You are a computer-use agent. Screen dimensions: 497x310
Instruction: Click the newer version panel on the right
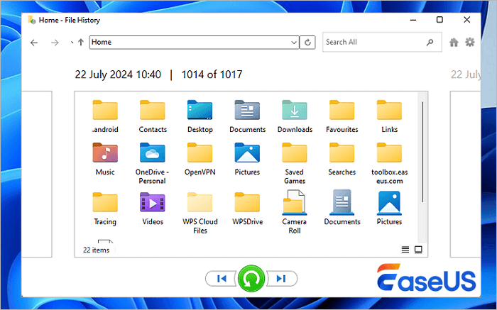[x=465, y=175]
